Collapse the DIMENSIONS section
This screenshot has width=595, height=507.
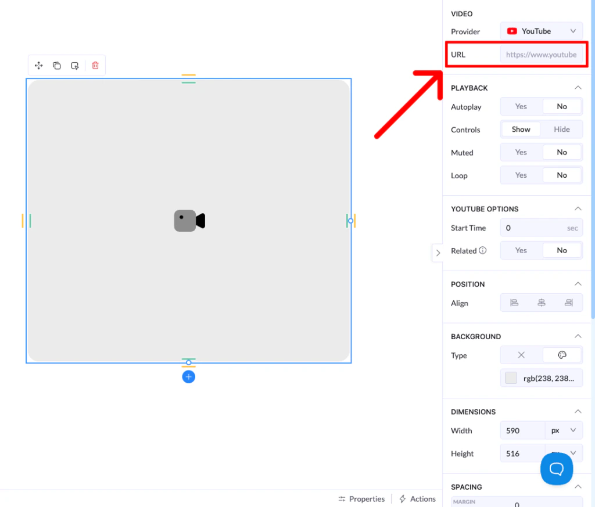pyautogui.click(x=578, y=411)
